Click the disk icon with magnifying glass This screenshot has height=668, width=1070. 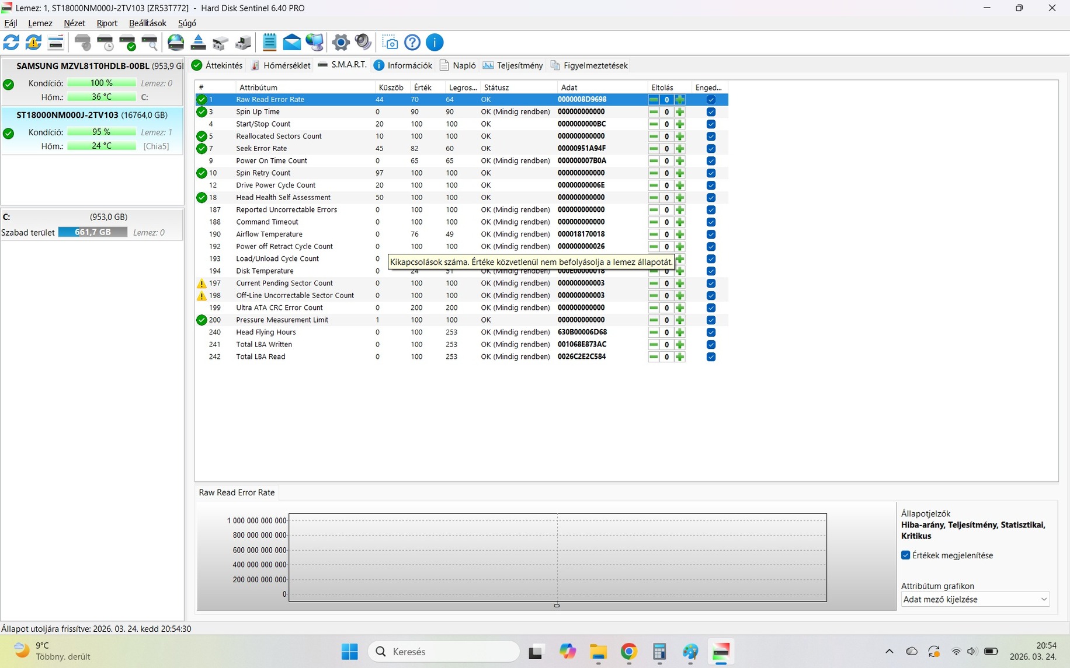tap(150, 43)
